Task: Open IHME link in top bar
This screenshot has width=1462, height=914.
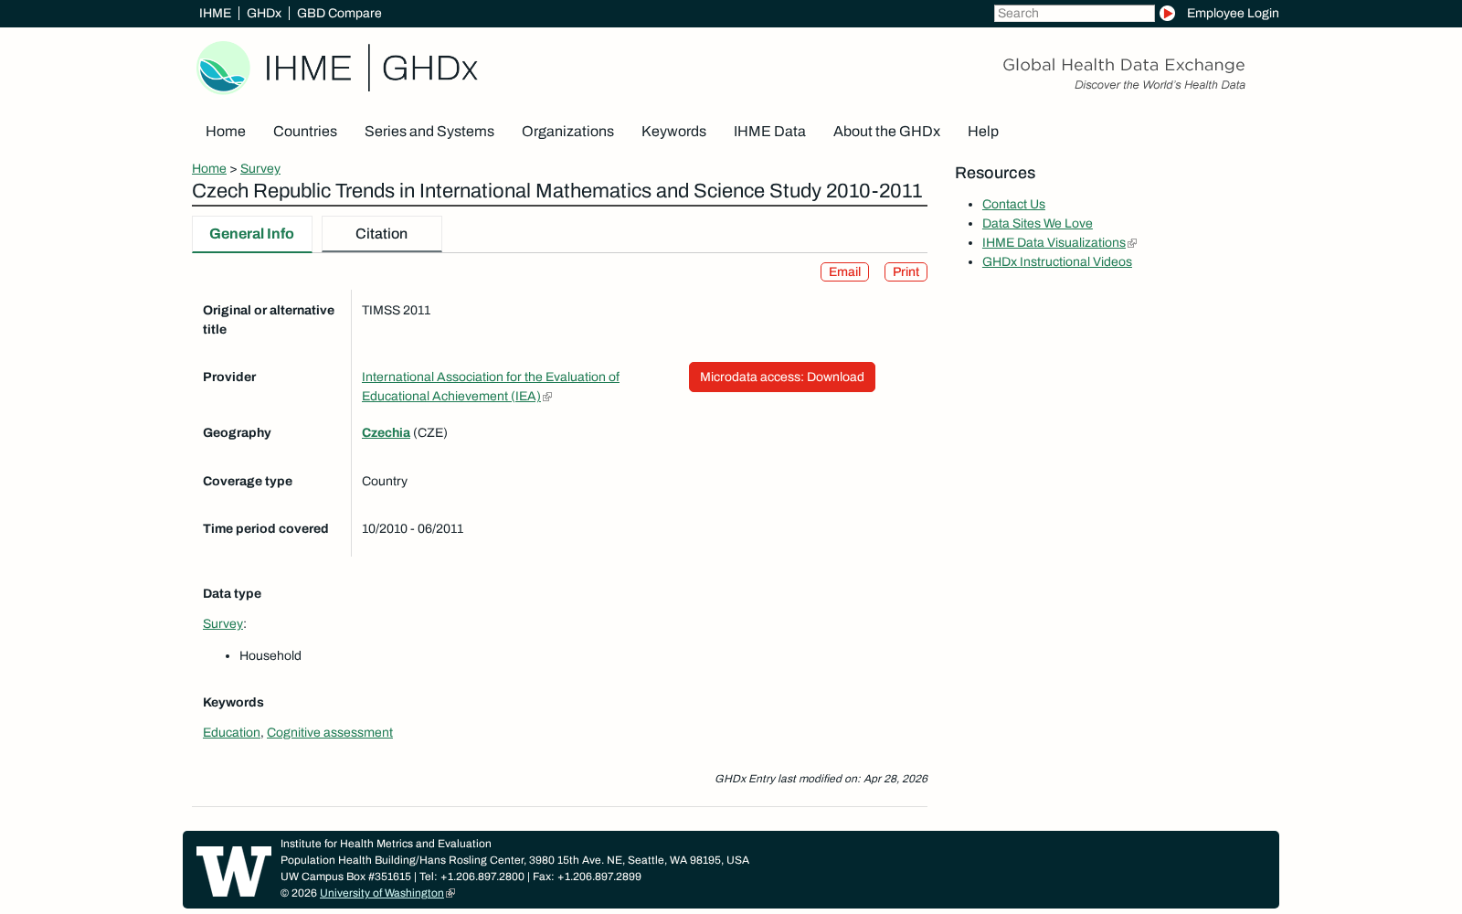Action: pyautogui.click(x=215, y=13)
